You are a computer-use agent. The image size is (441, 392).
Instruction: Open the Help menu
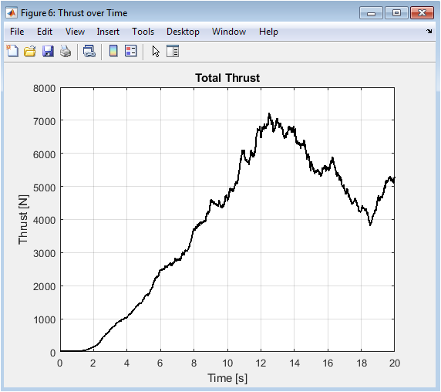268,32
